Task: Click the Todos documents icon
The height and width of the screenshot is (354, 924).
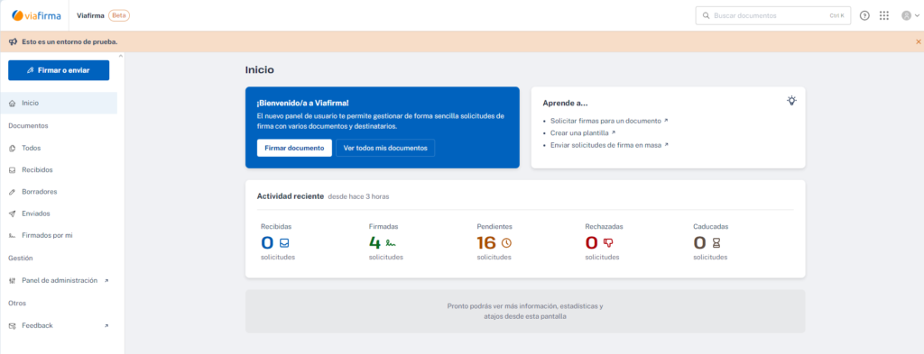Action: (x=13, y=149)
